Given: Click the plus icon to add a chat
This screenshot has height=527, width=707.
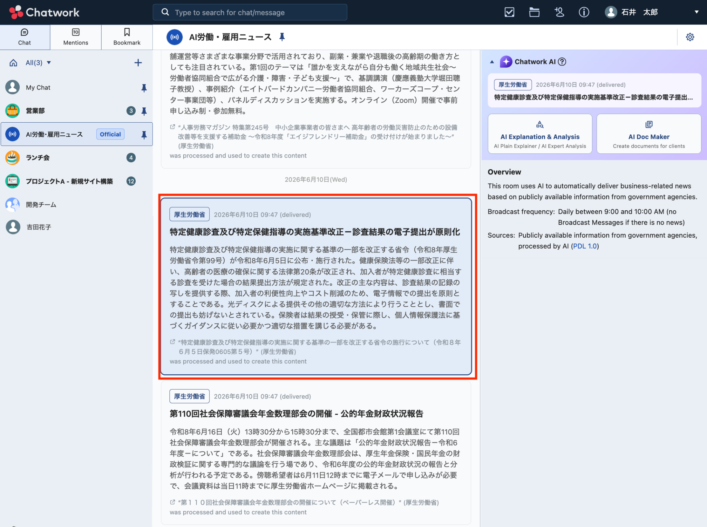Looking at the screenshot, I should coord(138,63).
